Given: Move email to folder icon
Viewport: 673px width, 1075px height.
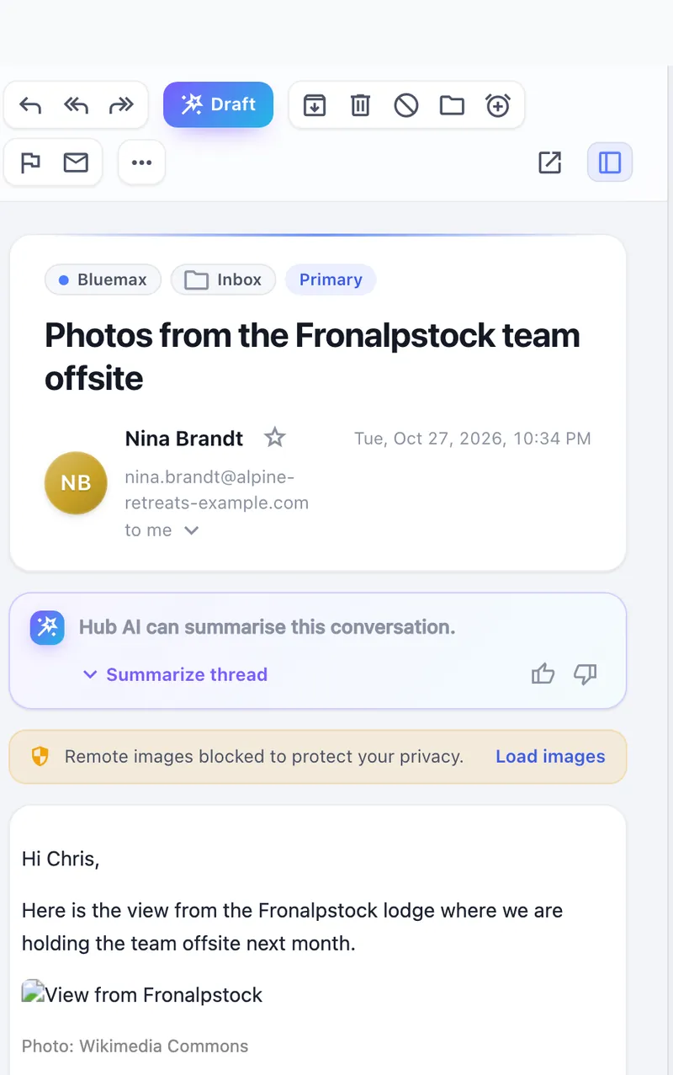Looking at the screenshot, I should [452, 105].
